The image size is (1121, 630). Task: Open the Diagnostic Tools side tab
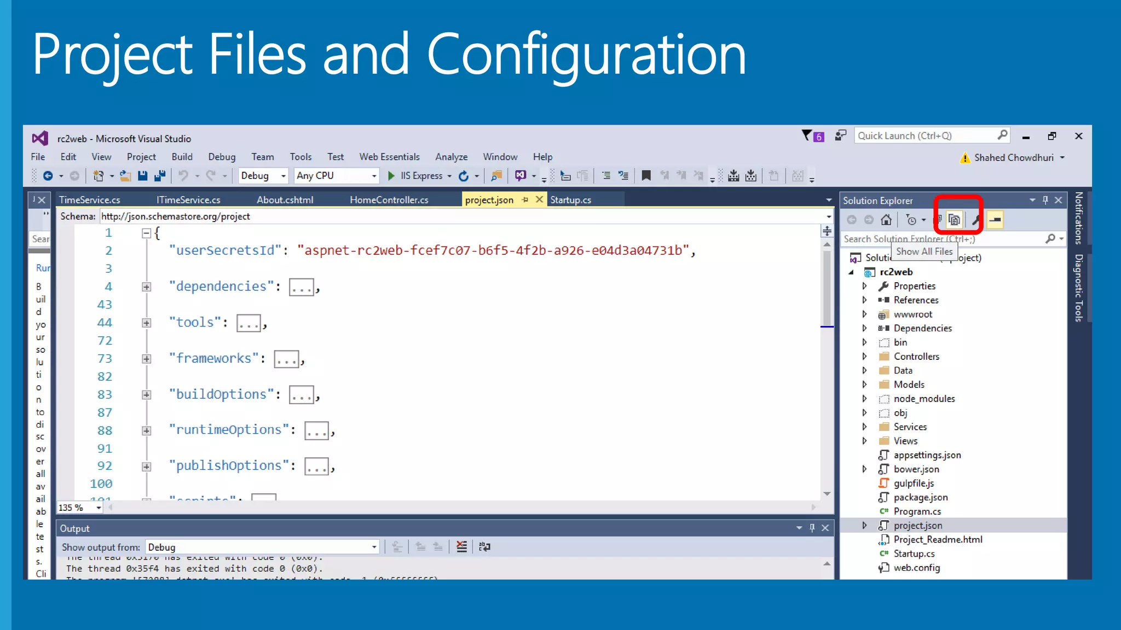(x=1078, y=288)
